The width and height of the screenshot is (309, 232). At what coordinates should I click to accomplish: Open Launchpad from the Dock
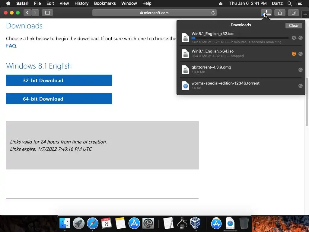click(x=79, y=223)
